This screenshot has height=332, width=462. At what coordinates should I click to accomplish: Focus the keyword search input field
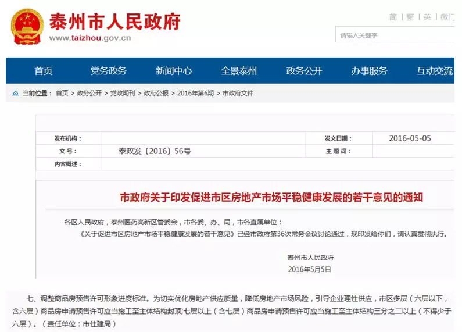pos(395,35)
